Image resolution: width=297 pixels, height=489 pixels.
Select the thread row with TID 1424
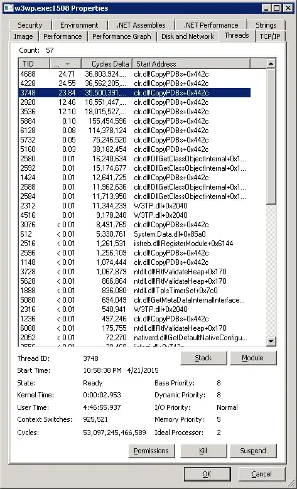click(x=134, y=178)
